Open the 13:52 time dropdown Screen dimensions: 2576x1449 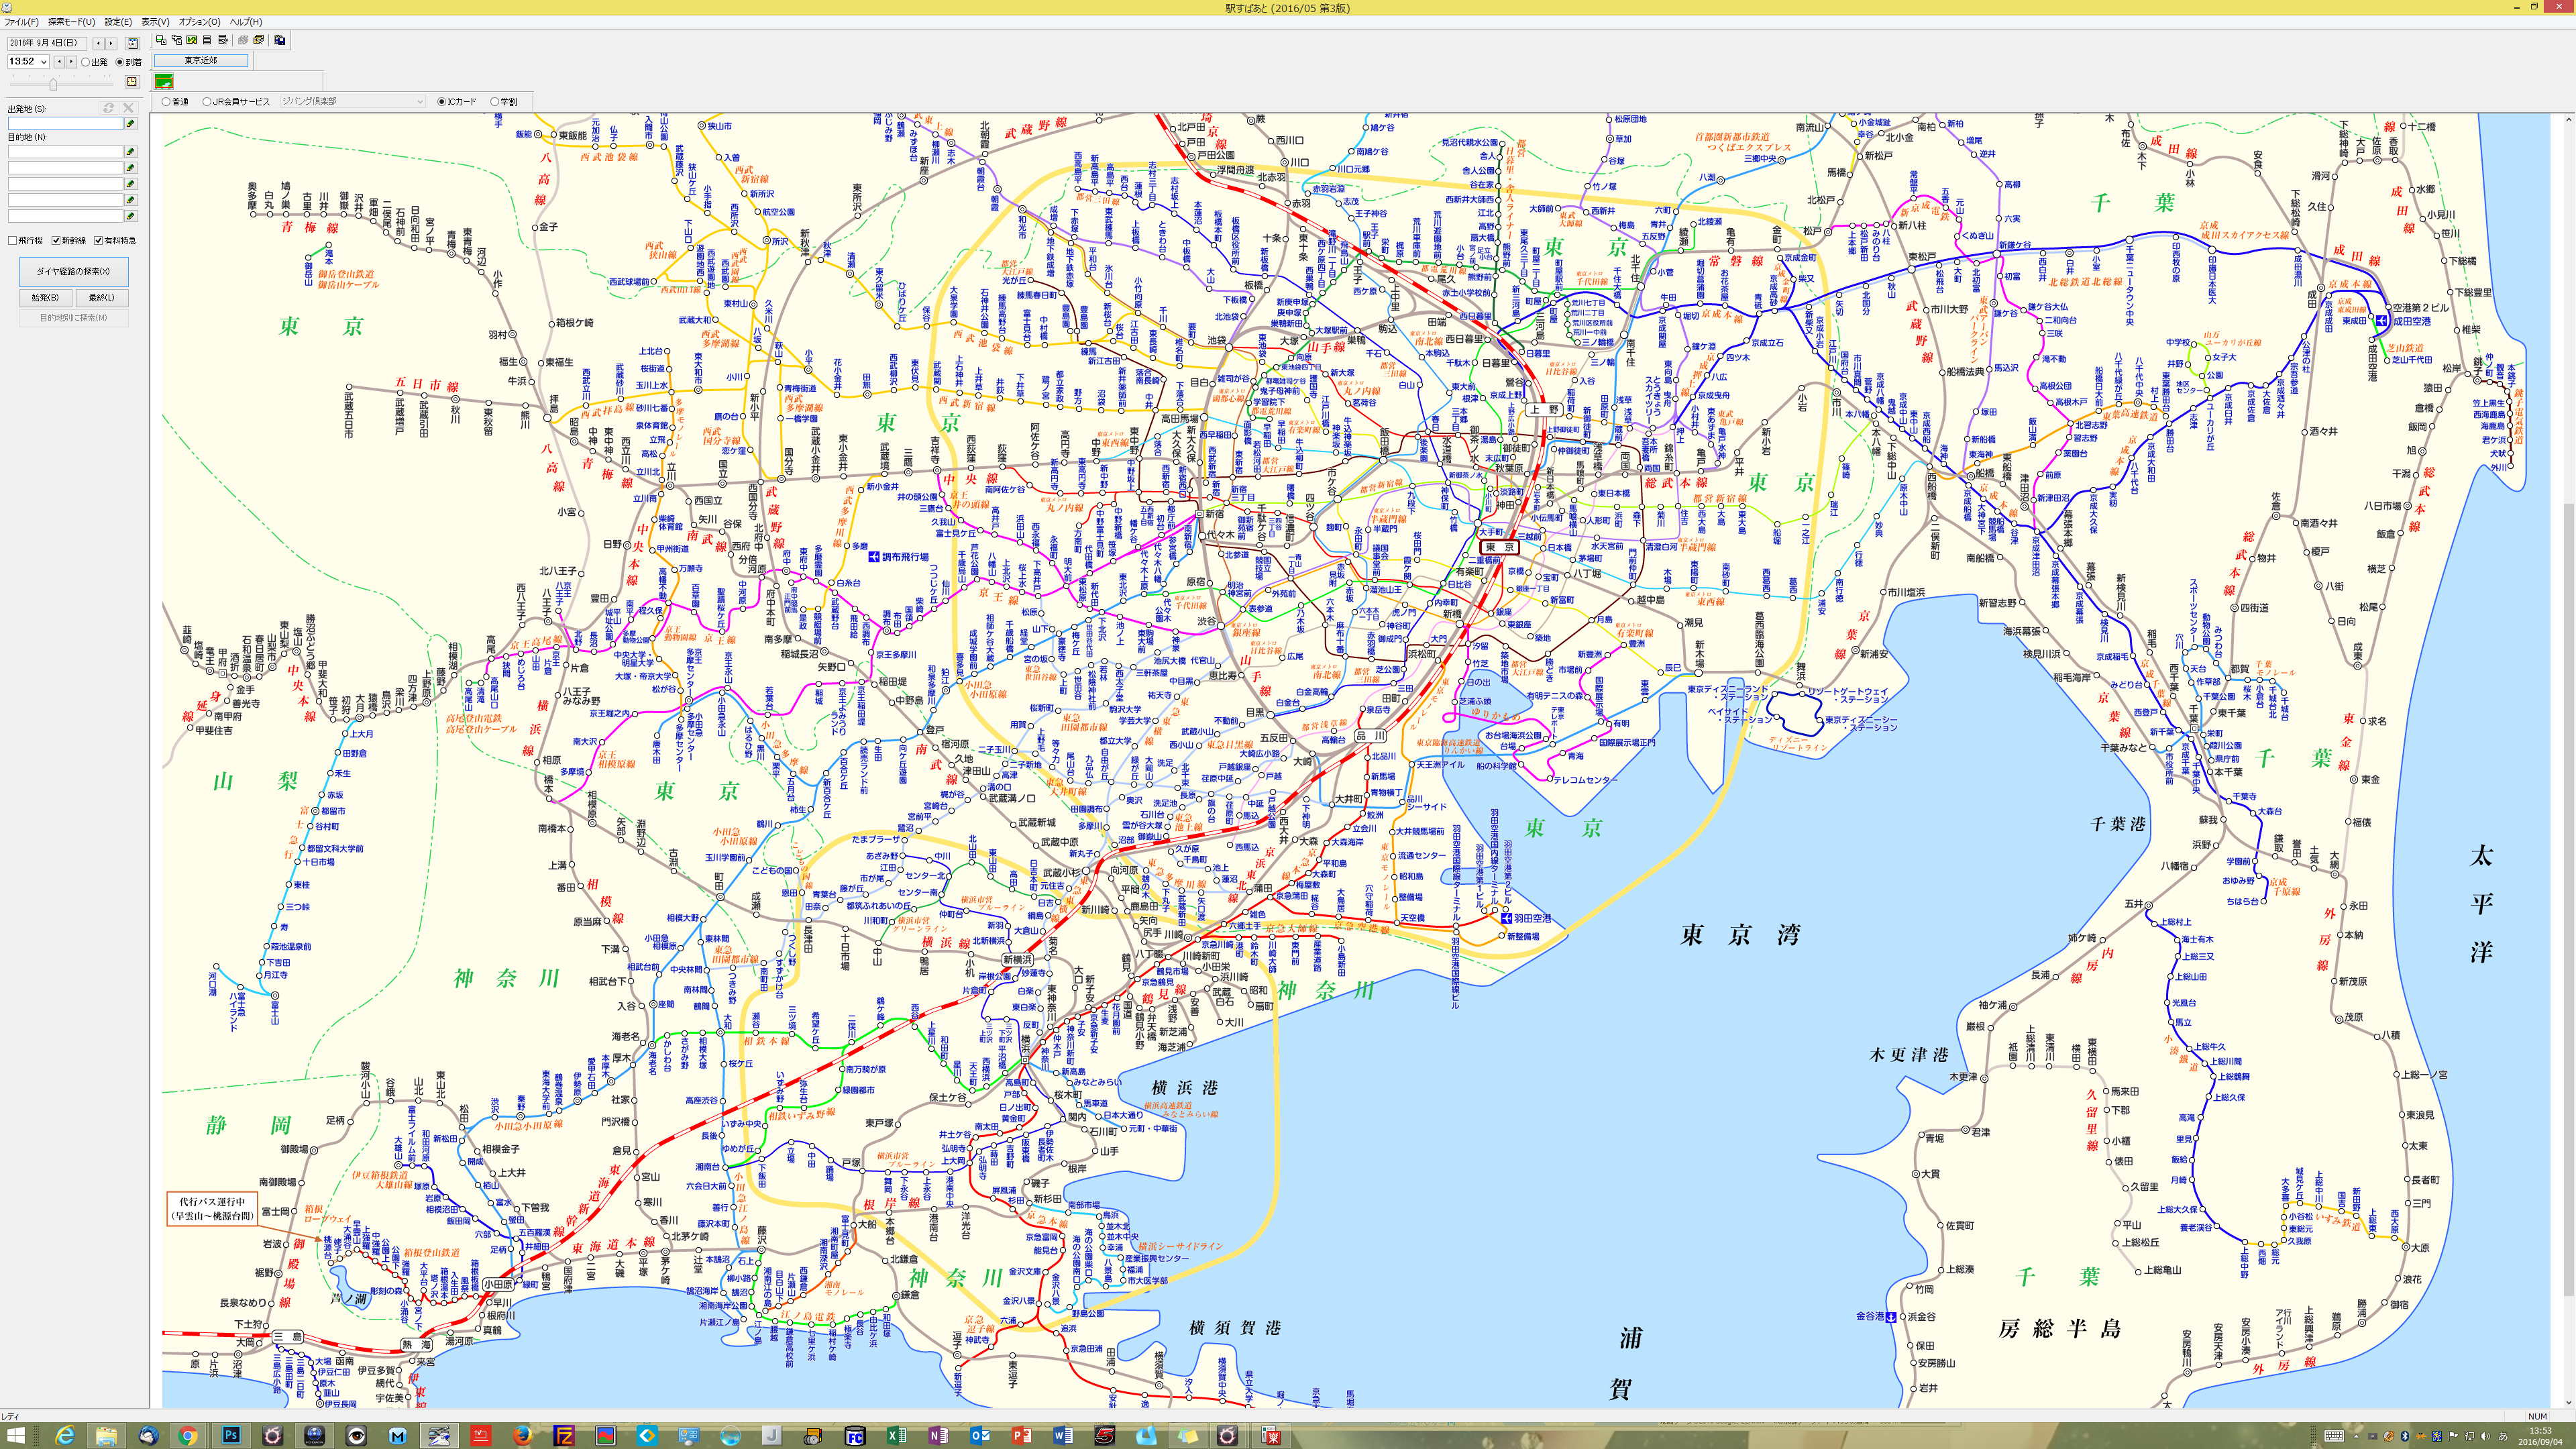coord(43,62)
